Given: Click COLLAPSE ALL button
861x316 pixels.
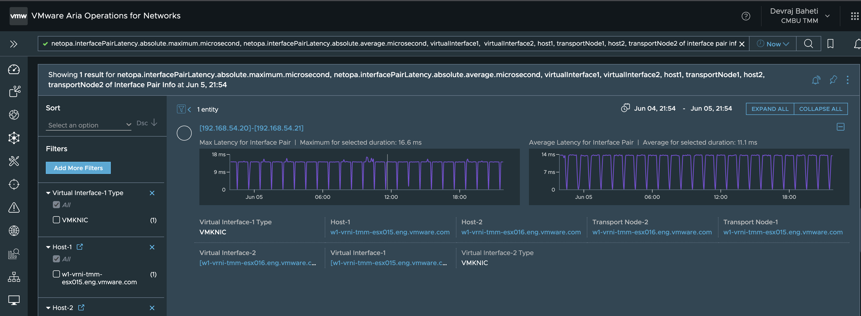Looking at the screenshot, I should pos(820,109).
